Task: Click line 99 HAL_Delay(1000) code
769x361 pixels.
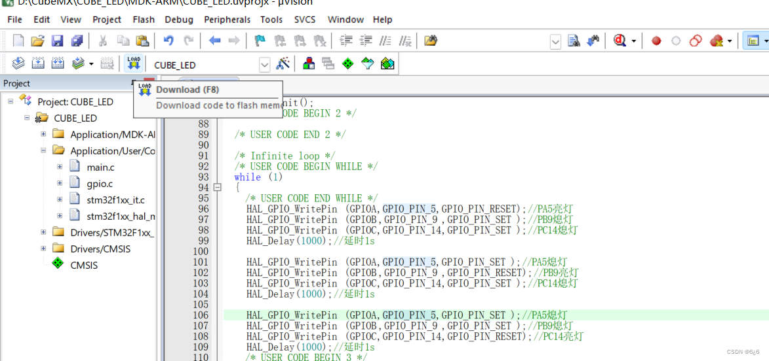Action: tap(289, 241)
